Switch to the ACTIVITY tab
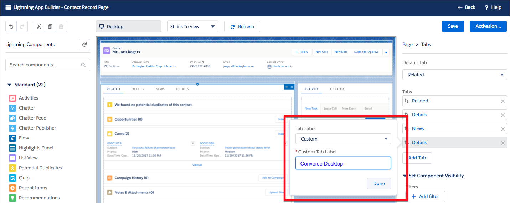Image resolution: width=510 pixels, height=203 pixels. coord(311,89)
